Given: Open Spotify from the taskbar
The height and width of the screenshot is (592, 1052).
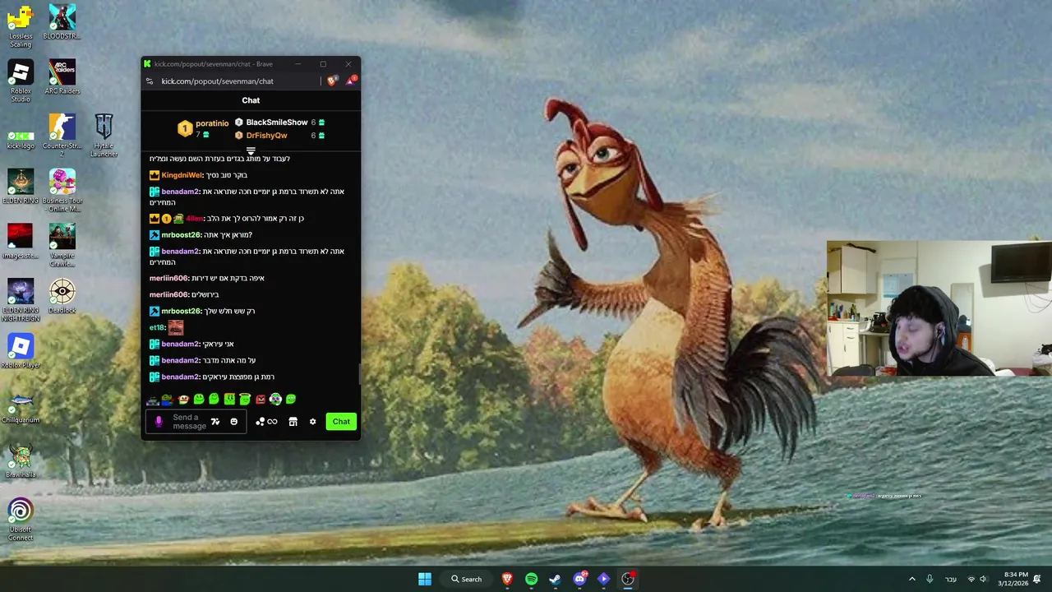Looking at the screenshot, I should tap(531, 579).
